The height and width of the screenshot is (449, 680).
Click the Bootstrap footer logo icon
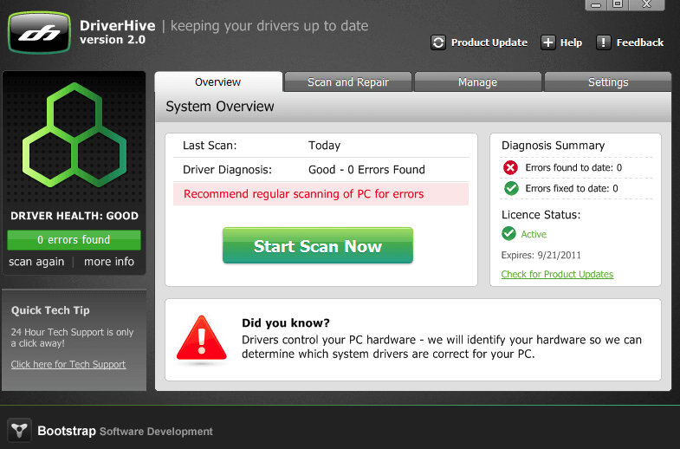(19, 430)
